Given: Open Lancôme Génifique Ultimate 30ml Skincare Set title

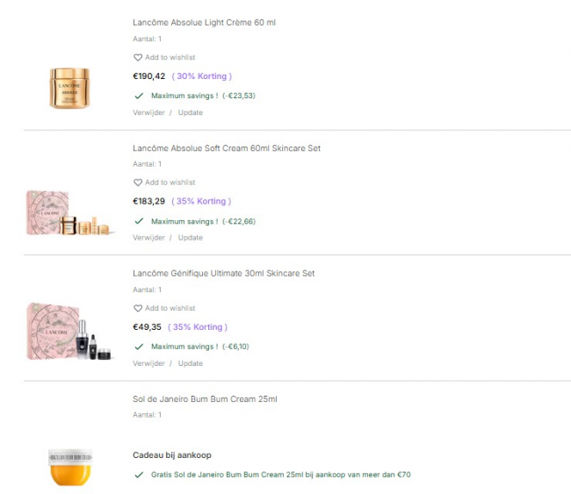Looking at the screenshot, I should 223,274.
